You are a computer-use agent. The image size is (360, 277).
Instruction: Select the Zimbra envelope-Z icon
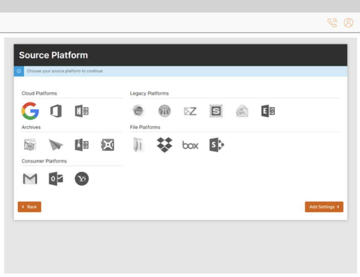click(190, 111)
